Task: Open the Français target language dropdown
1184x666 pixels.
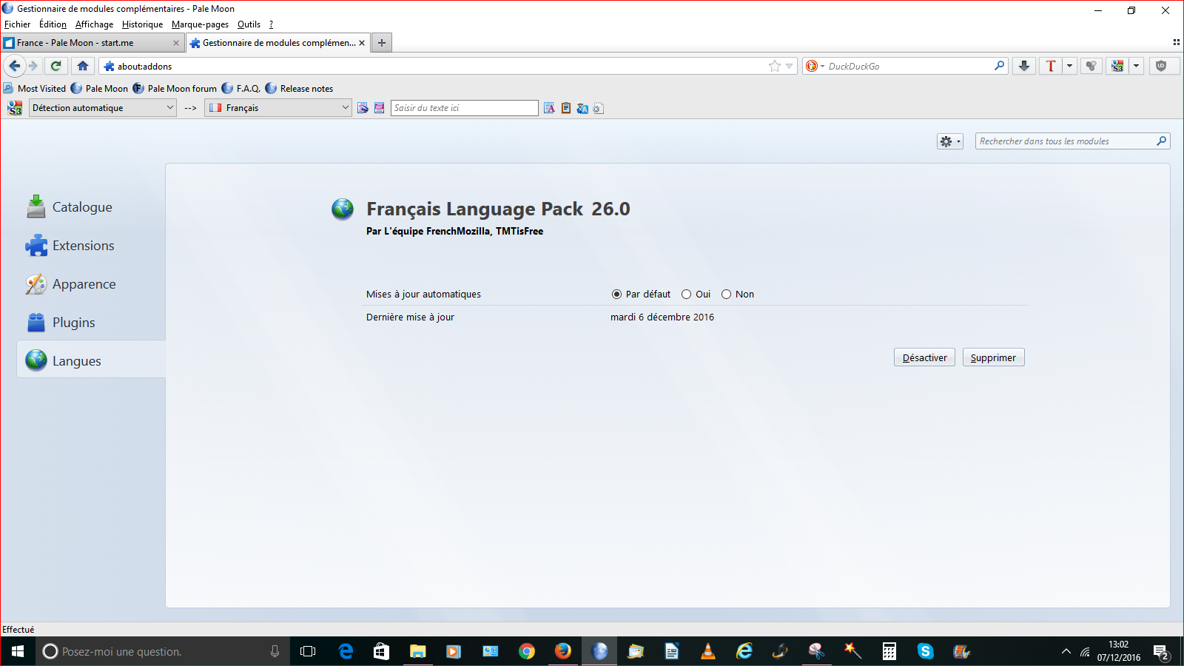Action: 278,108
